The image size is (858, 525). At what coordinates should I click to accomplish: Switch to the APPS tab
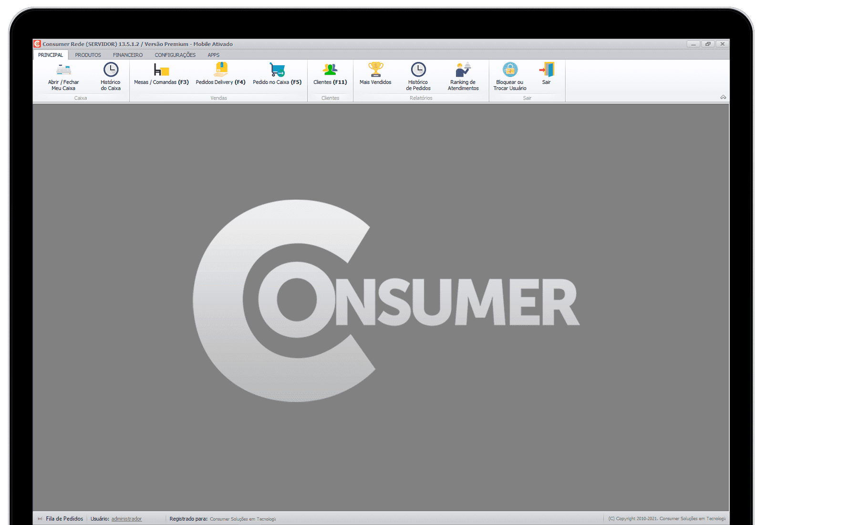point(213,55)
